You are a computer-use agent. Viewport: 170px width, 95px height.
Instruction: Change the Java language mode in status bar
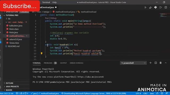pyautogui.click(x=152, y=93)
